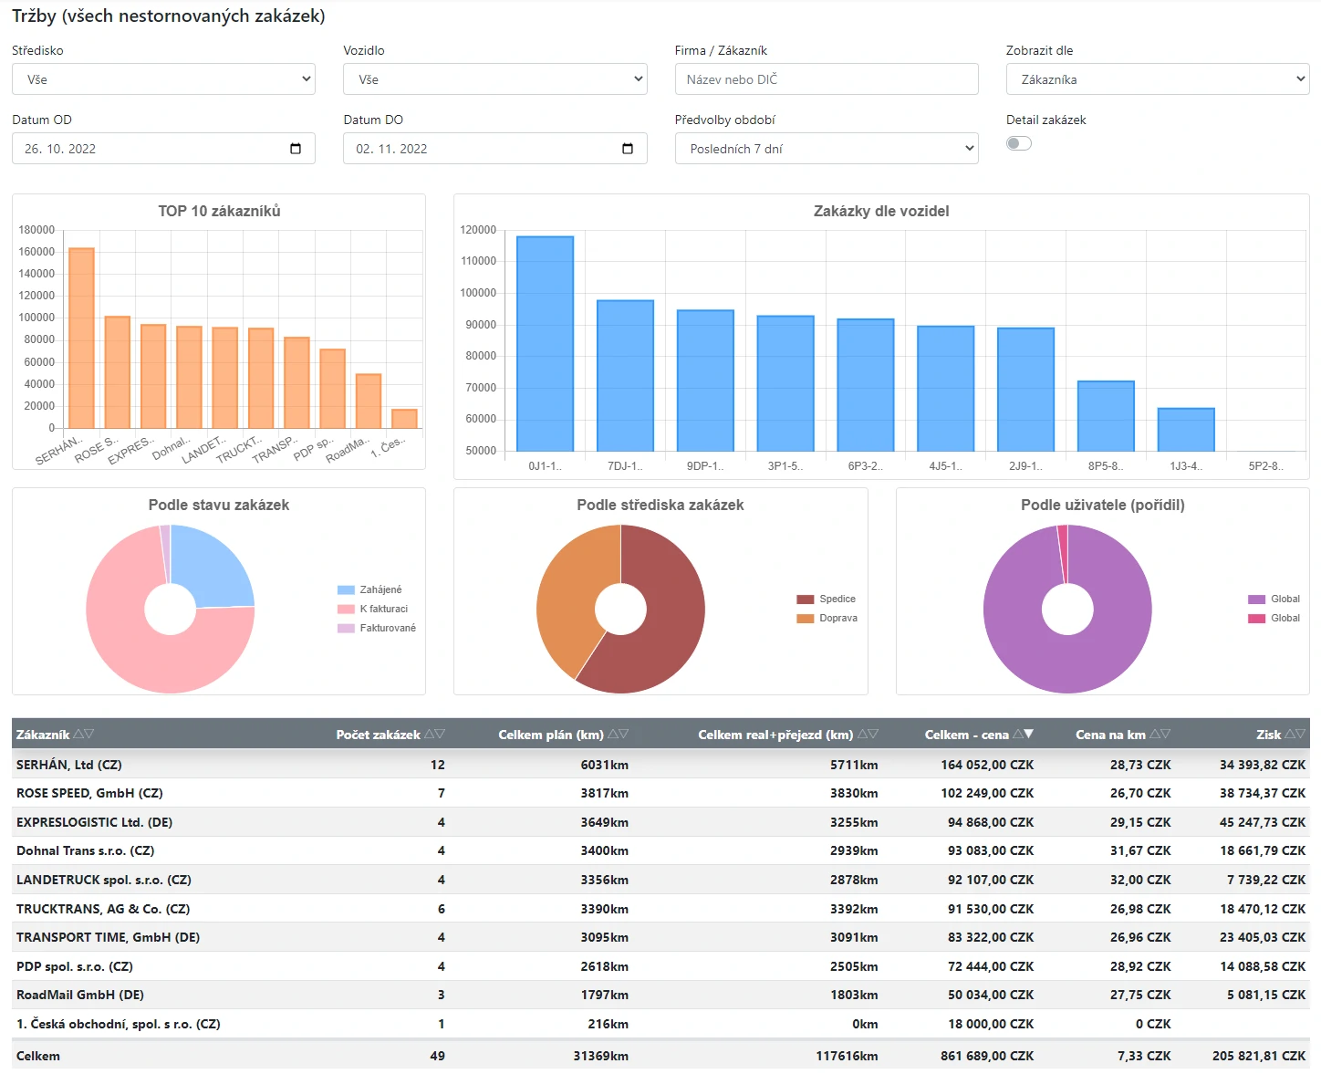This screenshot has height=1074, width=1321.
Task: Click the SERHÁN bar in TOP 10 chart
Action: pyautogui.click(x=81, y=338)
